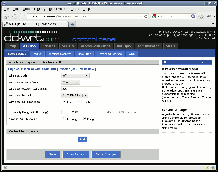This screenshot has height=172, width=218.
Task: Open the Wireless Network Mode Mixed dropdown
Action: coord(71,82)
